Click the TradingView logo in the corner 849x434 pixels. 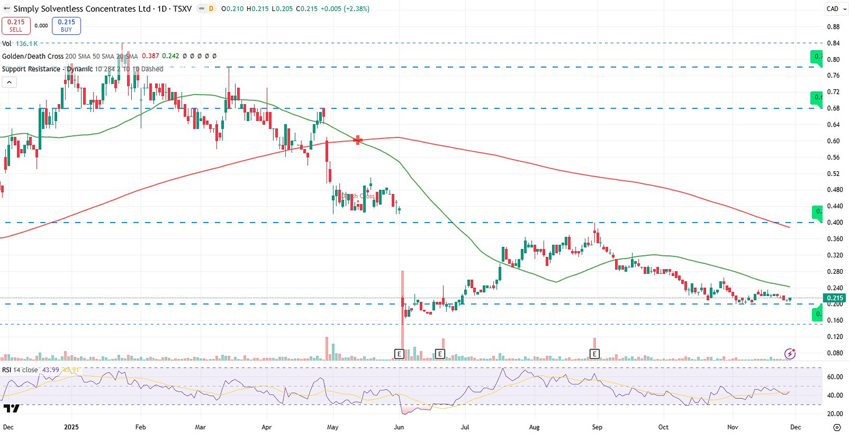click(x=11, y=408)
